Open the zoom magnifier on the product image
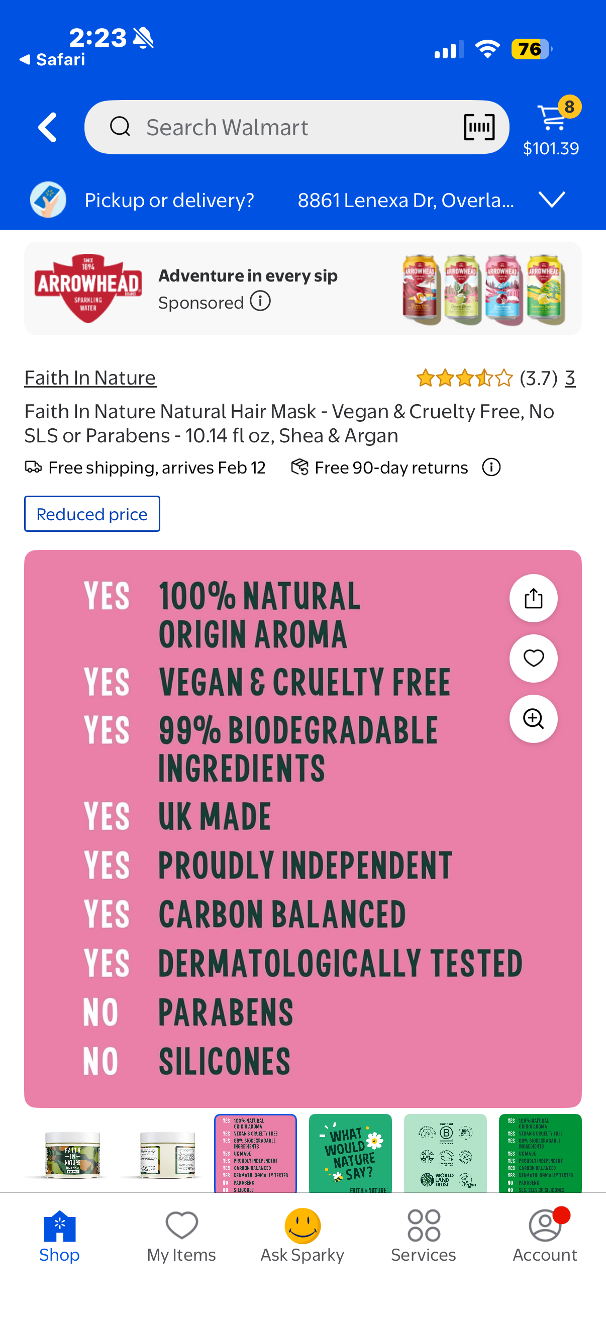 tap(533, 719)
